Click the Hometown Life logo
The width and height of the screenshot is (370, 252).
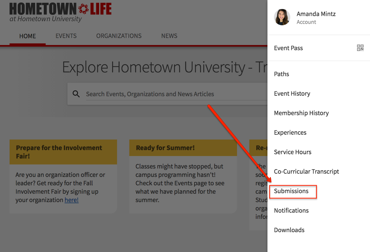pos(61,13)
